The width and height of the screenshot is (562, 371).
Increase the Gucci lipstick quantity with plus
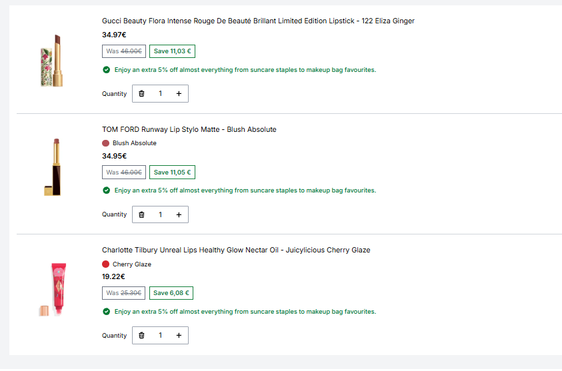coord(179,93)
